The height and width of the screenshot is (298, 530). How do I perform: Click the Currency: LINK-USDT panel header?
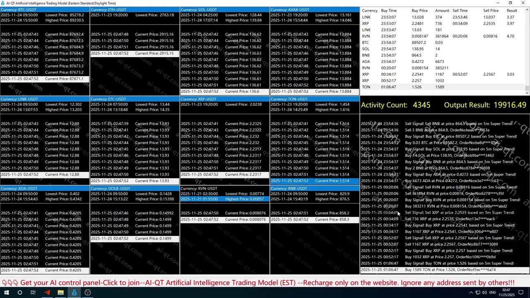pyautogui.click(x=45, y=99)
